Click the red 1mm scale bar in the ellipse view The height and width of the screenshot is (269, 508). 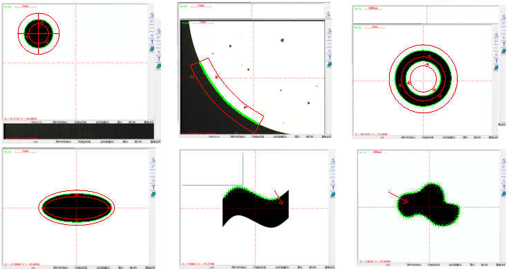point(25,151)
